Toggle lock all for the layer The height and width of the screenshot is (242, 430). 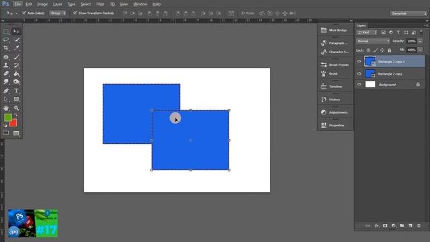pos(389,50)
